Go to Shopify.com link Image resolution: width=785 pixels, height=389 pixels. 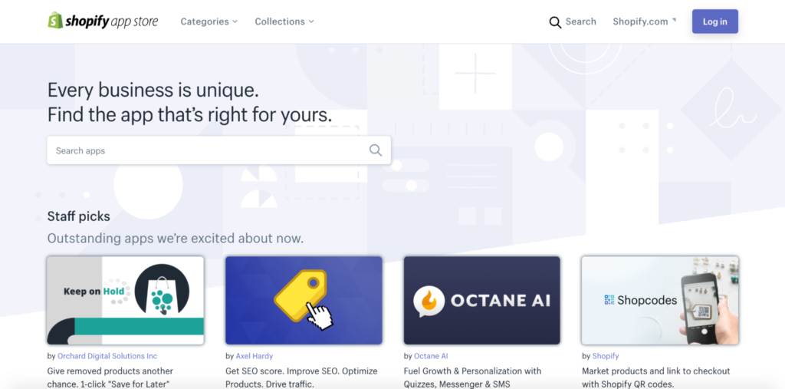click(x=640, y=21)
